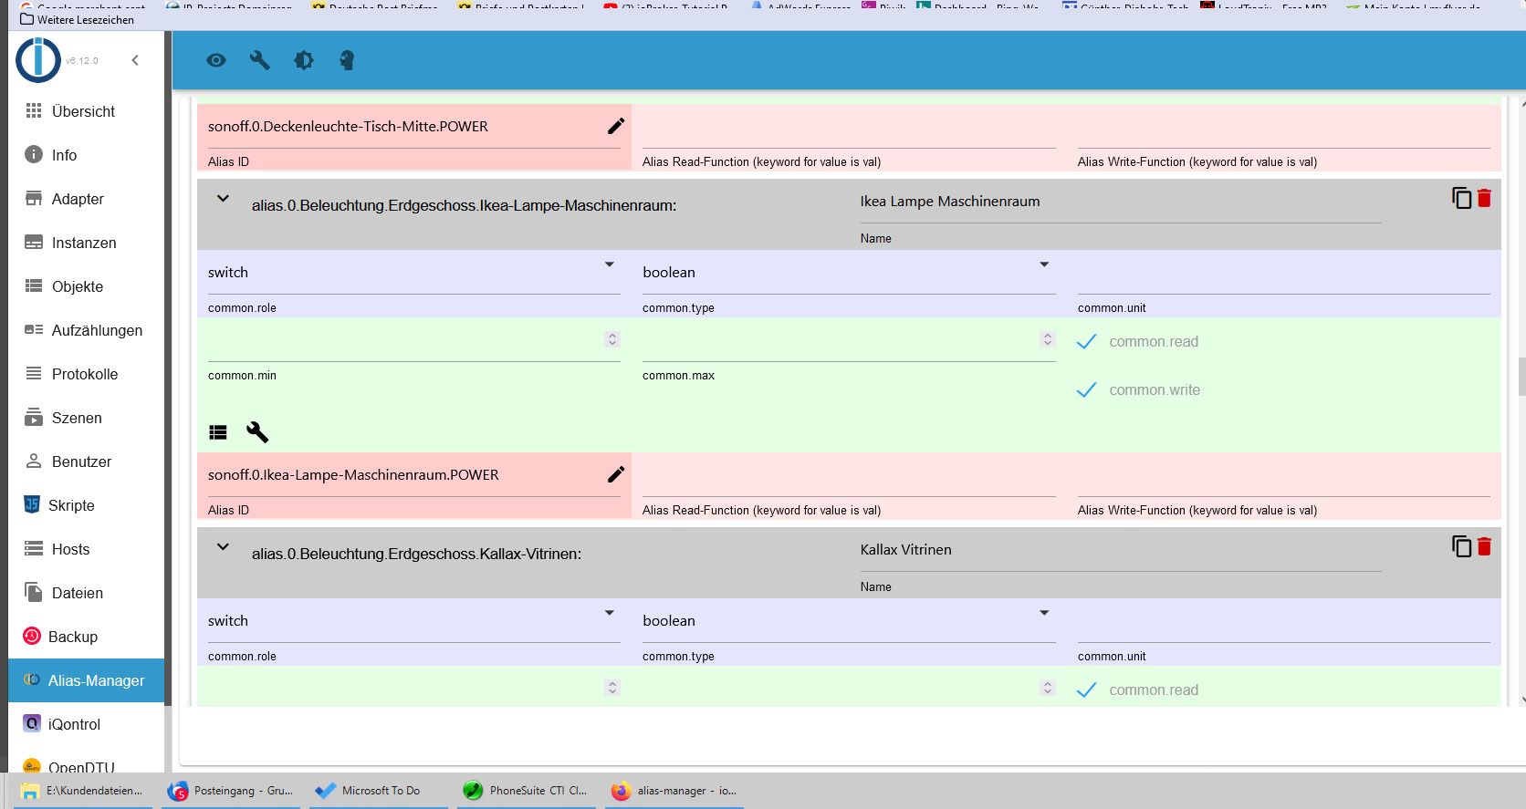Click the iQontrol icon in sidebar
The image size is (1526, 809).
click(32, 724)
